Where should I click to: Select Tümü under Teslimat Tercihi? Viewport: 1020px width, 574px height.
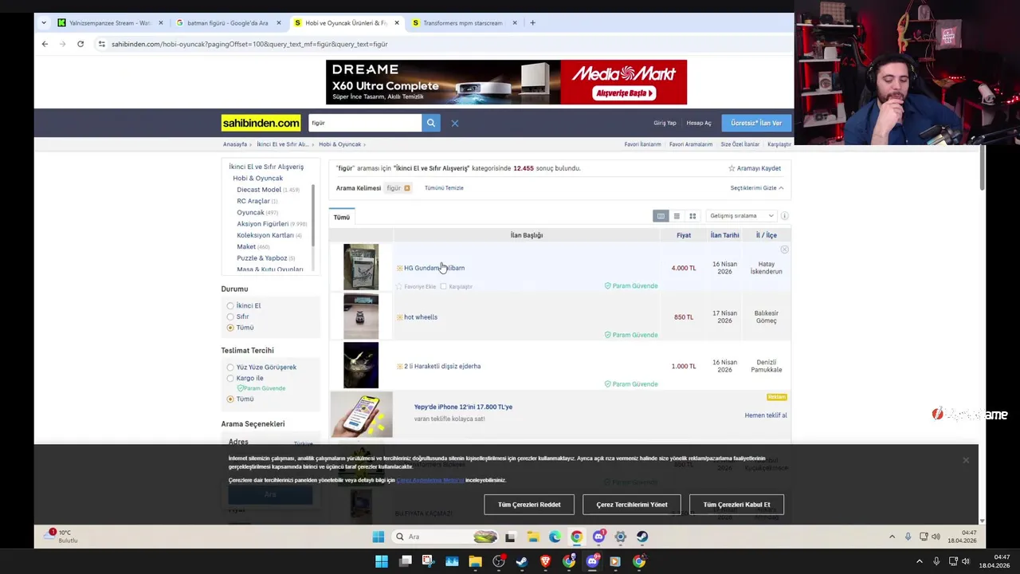click(x=230, y=399)
